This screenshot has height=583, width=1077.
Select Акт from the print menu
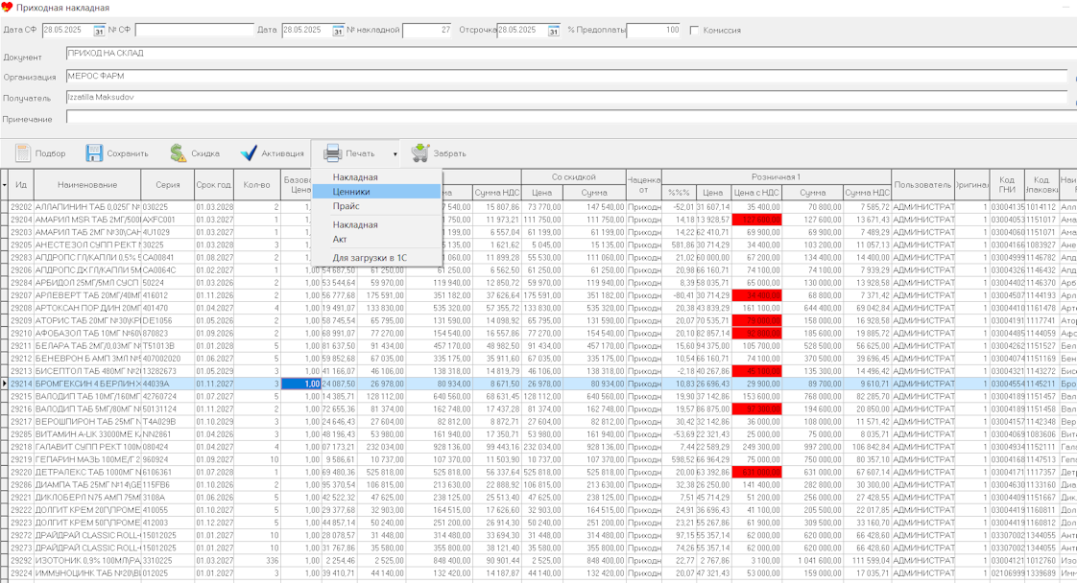(340, 239)
